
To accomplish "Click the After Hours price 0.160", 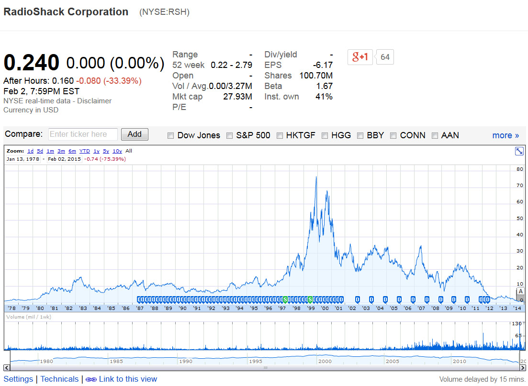I will (63, 81).
